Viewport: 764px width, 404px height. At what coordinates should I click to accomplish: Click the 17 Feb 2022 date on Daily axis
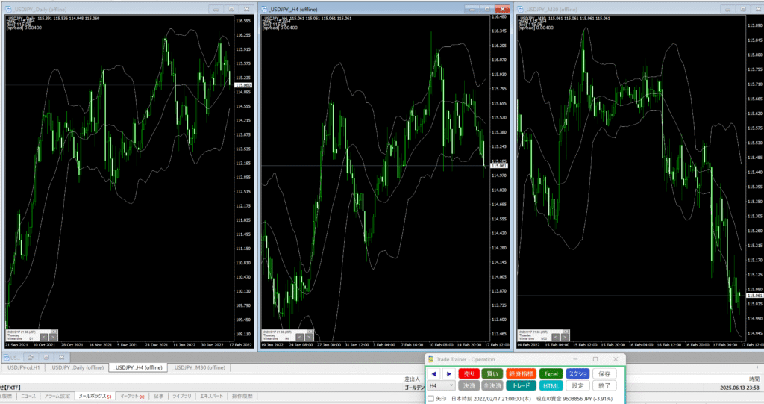(242, 345)
